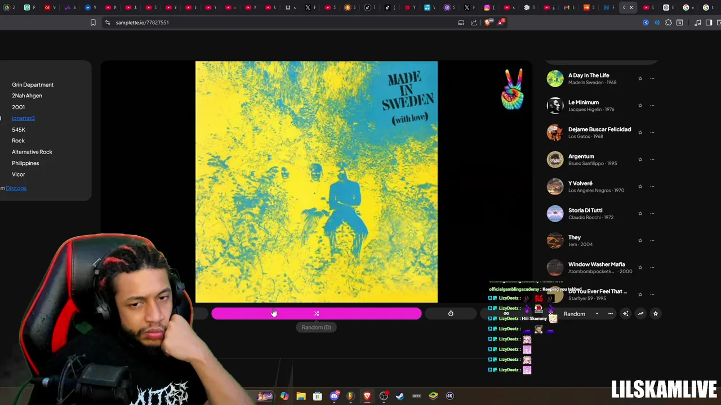Favorite the track Window Washer Mafia
Viewport: 721px width, 405px height.
point(640,267)
